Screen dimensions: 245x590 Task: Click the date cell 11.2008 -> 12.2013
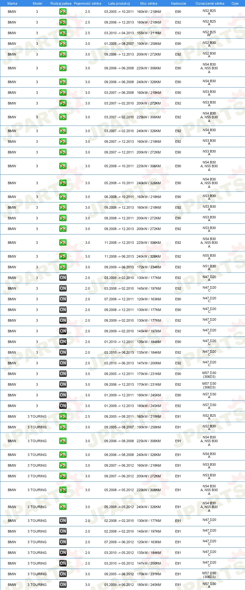click(x=119, y=243)
